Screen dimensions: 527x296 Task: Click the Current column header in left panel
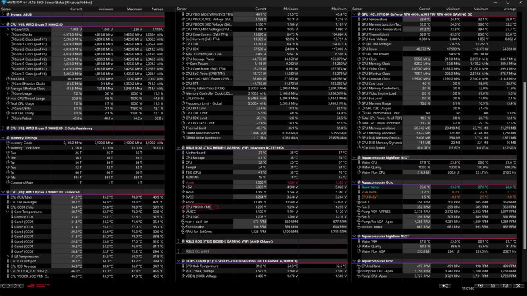pyautogui.click(x=76, y=9)
